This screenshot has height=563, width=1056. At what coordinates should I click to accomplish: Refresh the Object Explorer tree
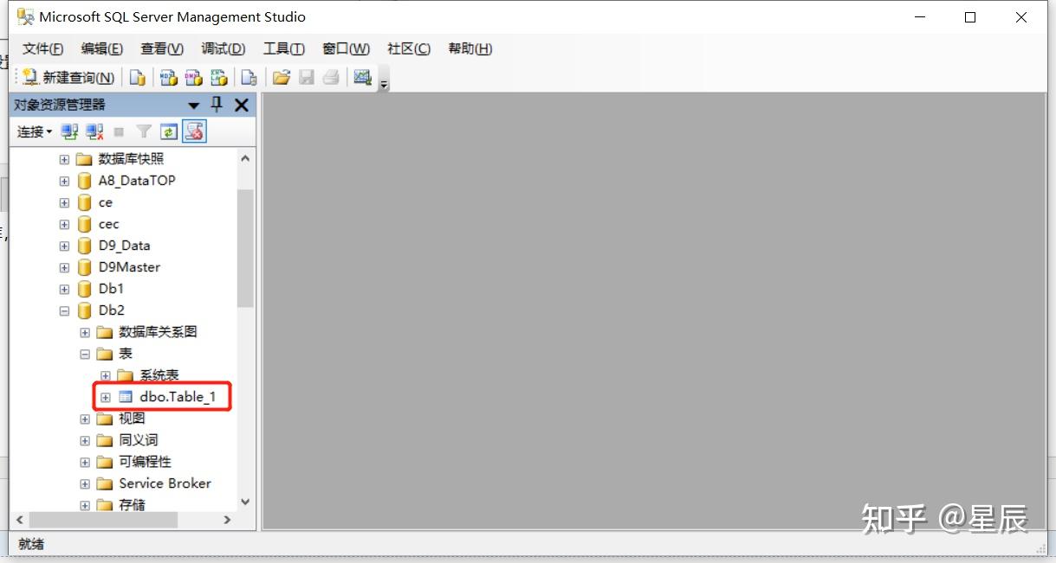pyautogui.click(x=167, y=131)
